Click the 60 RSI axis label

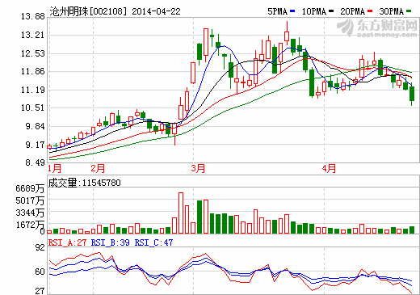point(40,272)
